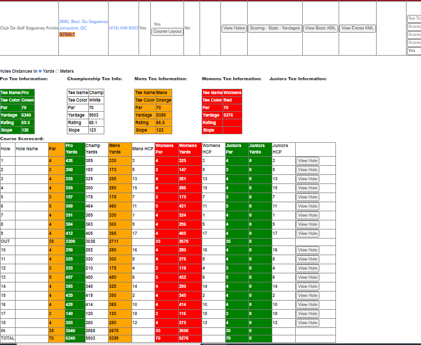Click Mens tee color value Orange
The image size is (421, 345).
tap(164, 100)
